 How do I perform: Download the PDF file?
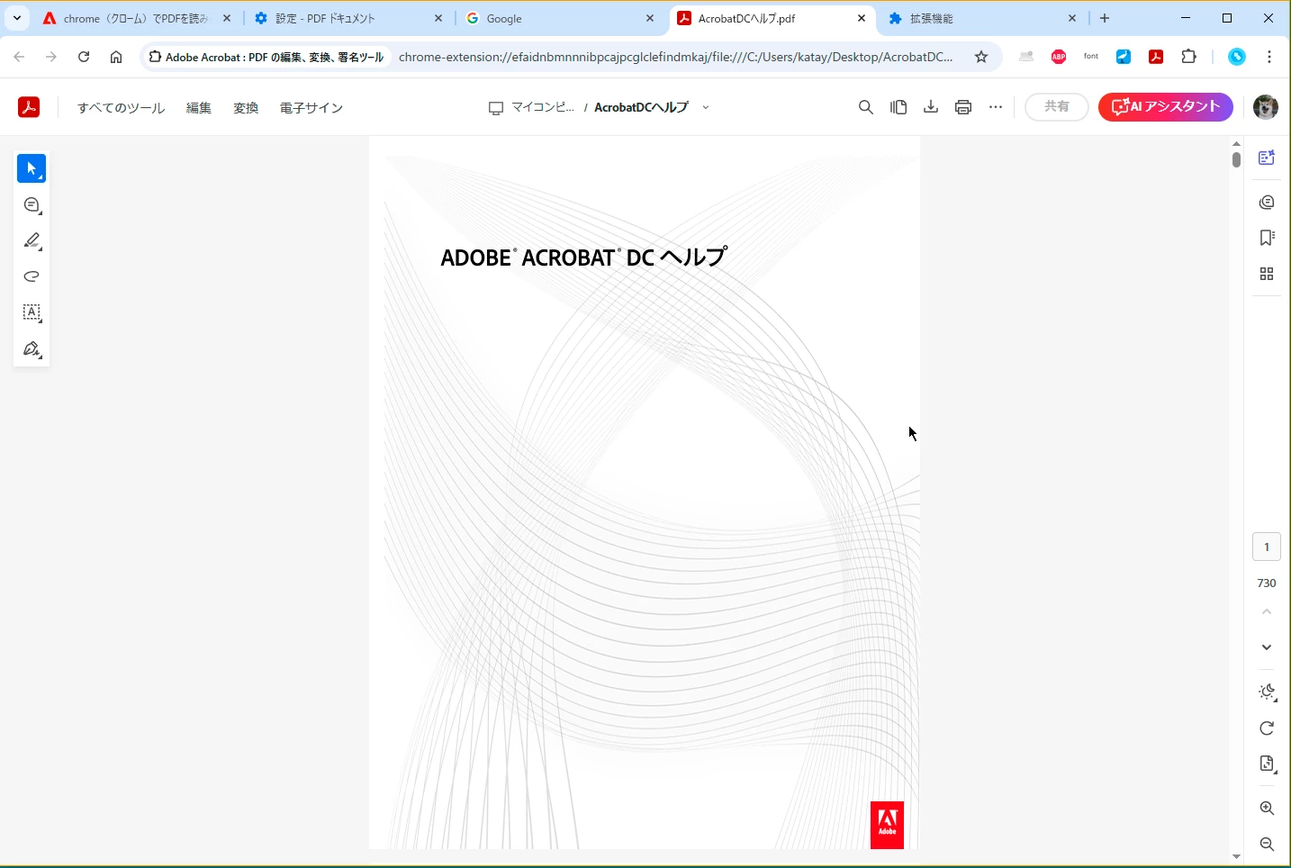[931, 107]
